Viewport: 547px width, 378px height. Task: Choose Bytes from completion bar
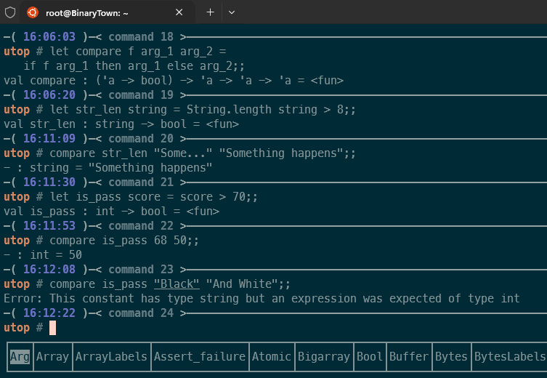[450, 357]
